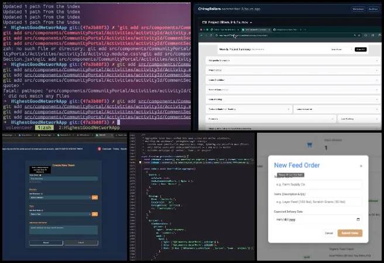Focus the supplier name input field
Screen dimensions: 384x263
click(x=318, y=185)
